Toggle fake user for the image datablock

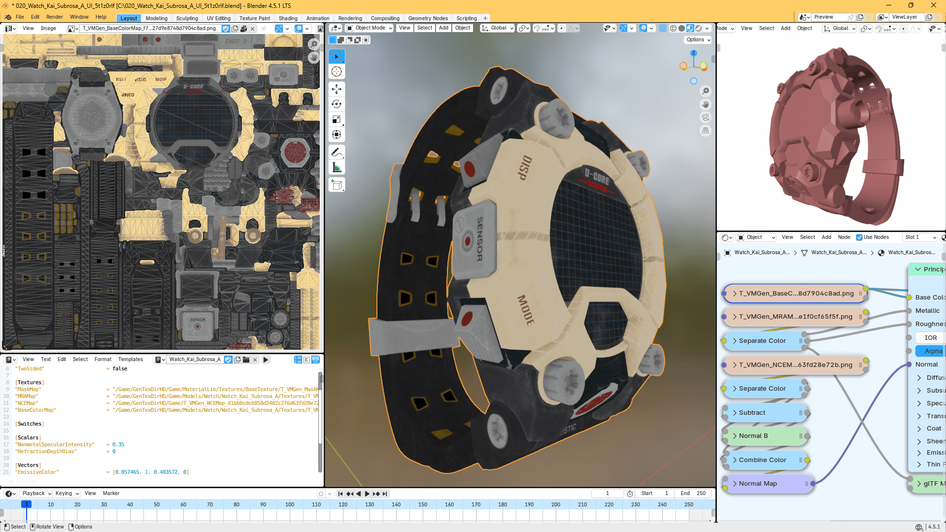tap(226, 29)
